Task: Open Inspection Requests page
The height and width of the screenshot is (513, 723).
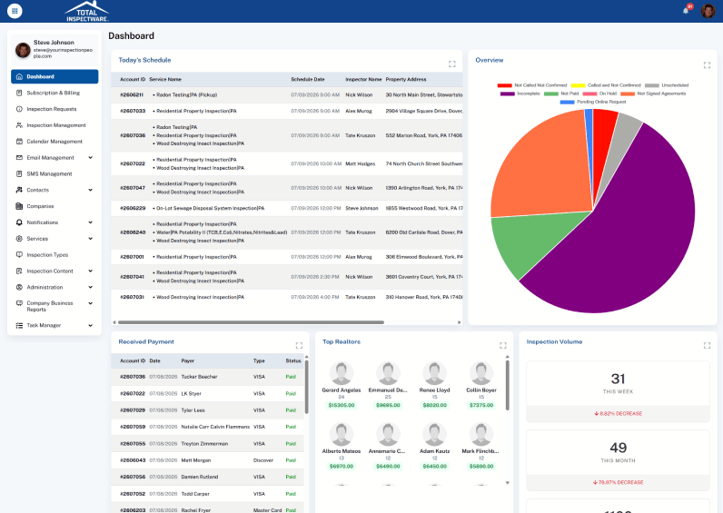Action: [52, 109]
